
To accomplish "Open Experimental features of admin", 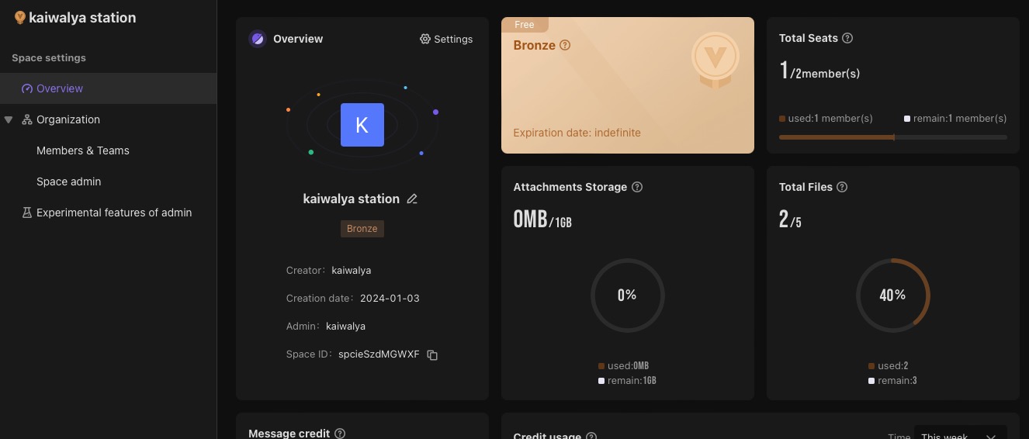I will coord(114,213).
